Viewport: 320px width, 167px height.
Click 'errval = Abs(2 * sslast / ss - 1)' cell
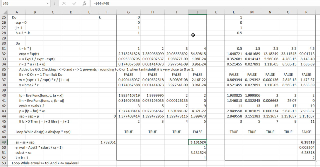point(39,147)
